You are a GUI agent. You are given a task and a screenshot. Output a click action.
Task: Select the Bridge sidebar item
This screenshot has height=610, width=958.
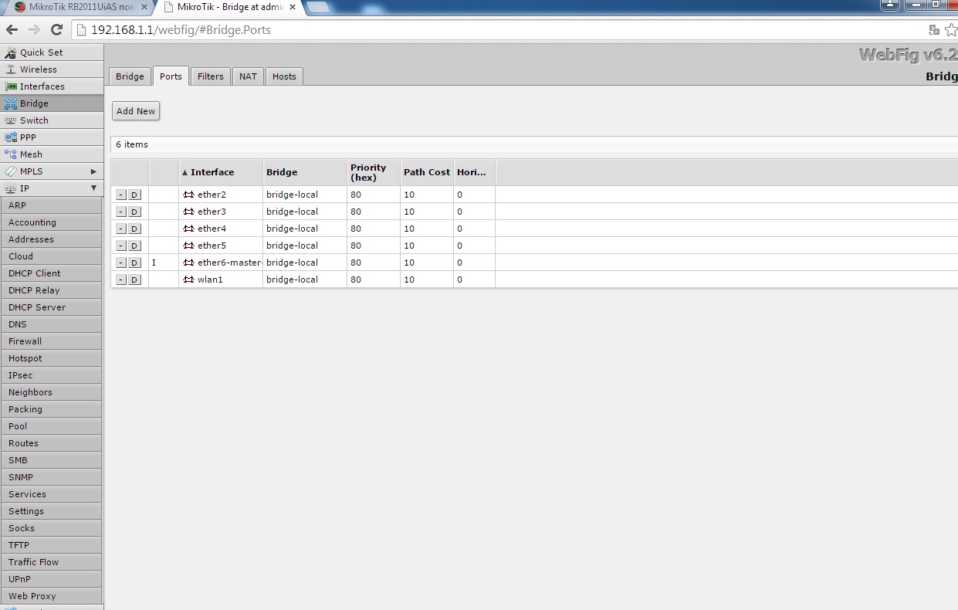[x=51, y=103]
